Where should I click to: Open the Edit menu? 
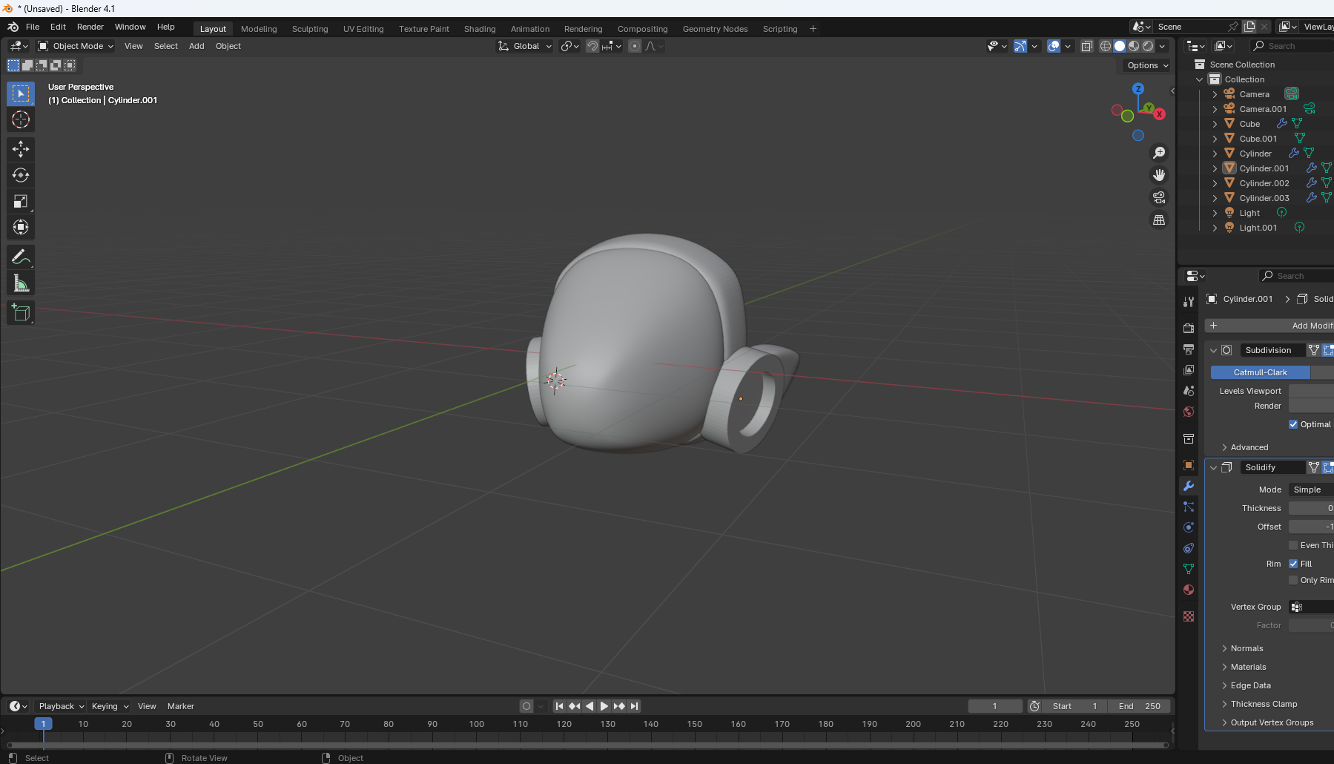57,27
